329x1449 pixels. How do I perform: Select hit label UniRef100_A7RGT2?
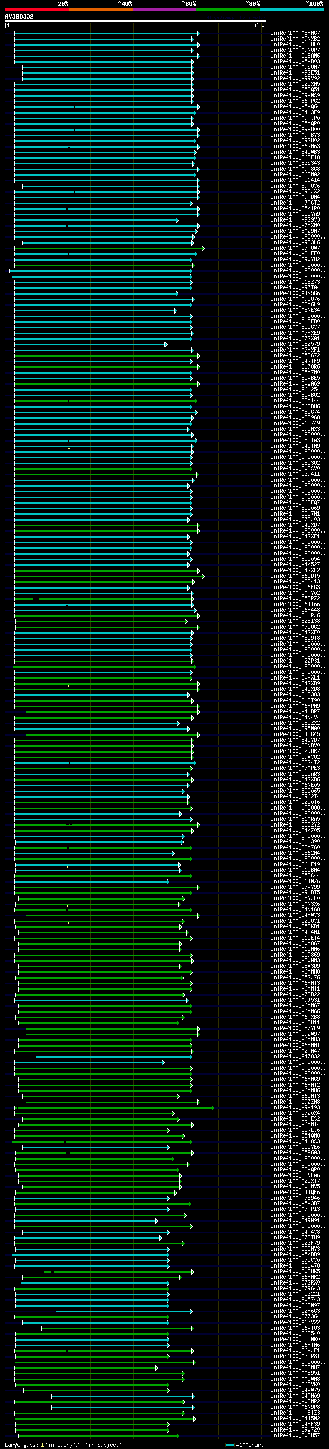[x=295, y=203]
